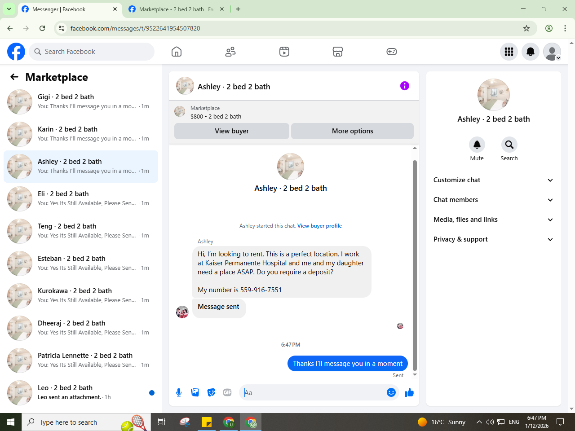This screenshot has width=575, height=431.
Task: Open the Chrome tab search dropdown
Action: pos(9,9)
